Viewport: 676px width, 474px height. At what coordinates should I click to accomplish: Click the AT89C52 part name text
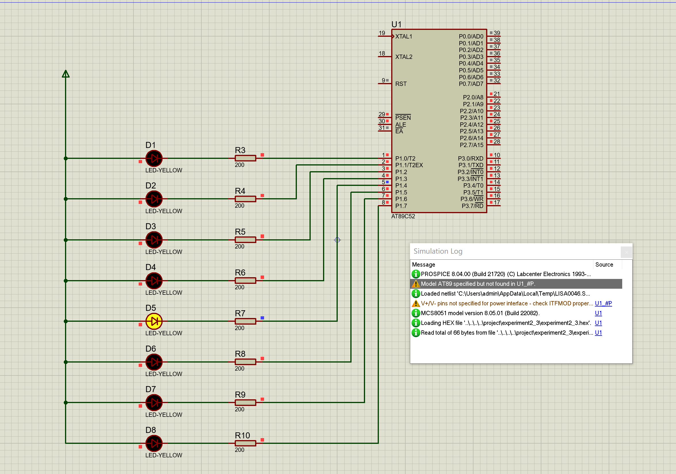pos(403,216)
